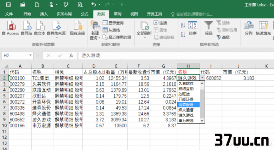
Task: Click the Undo arrow icon
Action: pos(94,4)
